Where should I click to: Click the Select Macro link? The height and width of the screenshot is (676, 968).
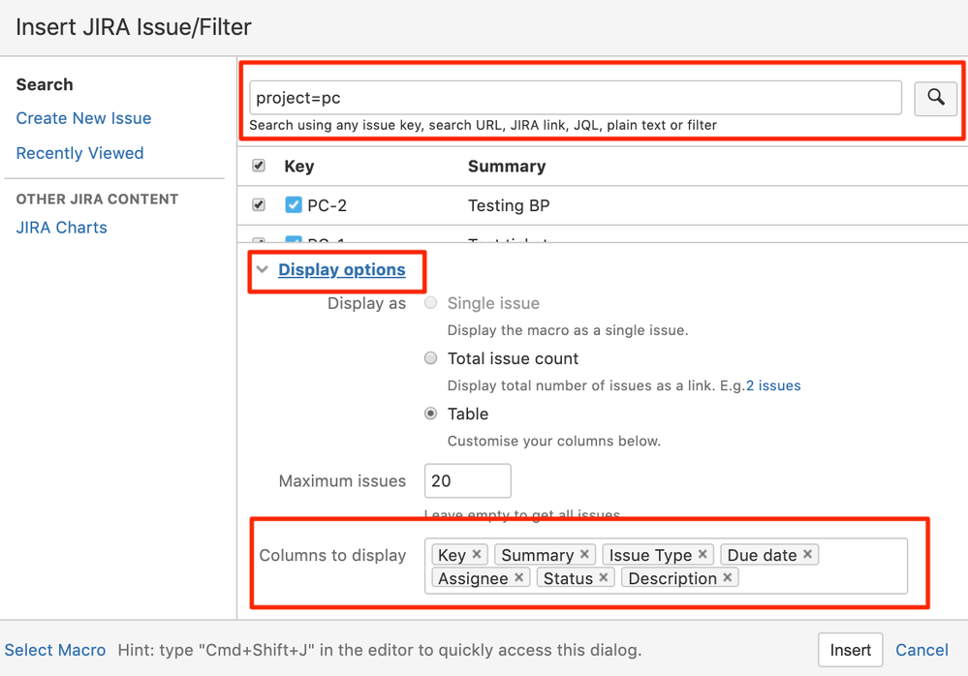click(x=55, y=650)
